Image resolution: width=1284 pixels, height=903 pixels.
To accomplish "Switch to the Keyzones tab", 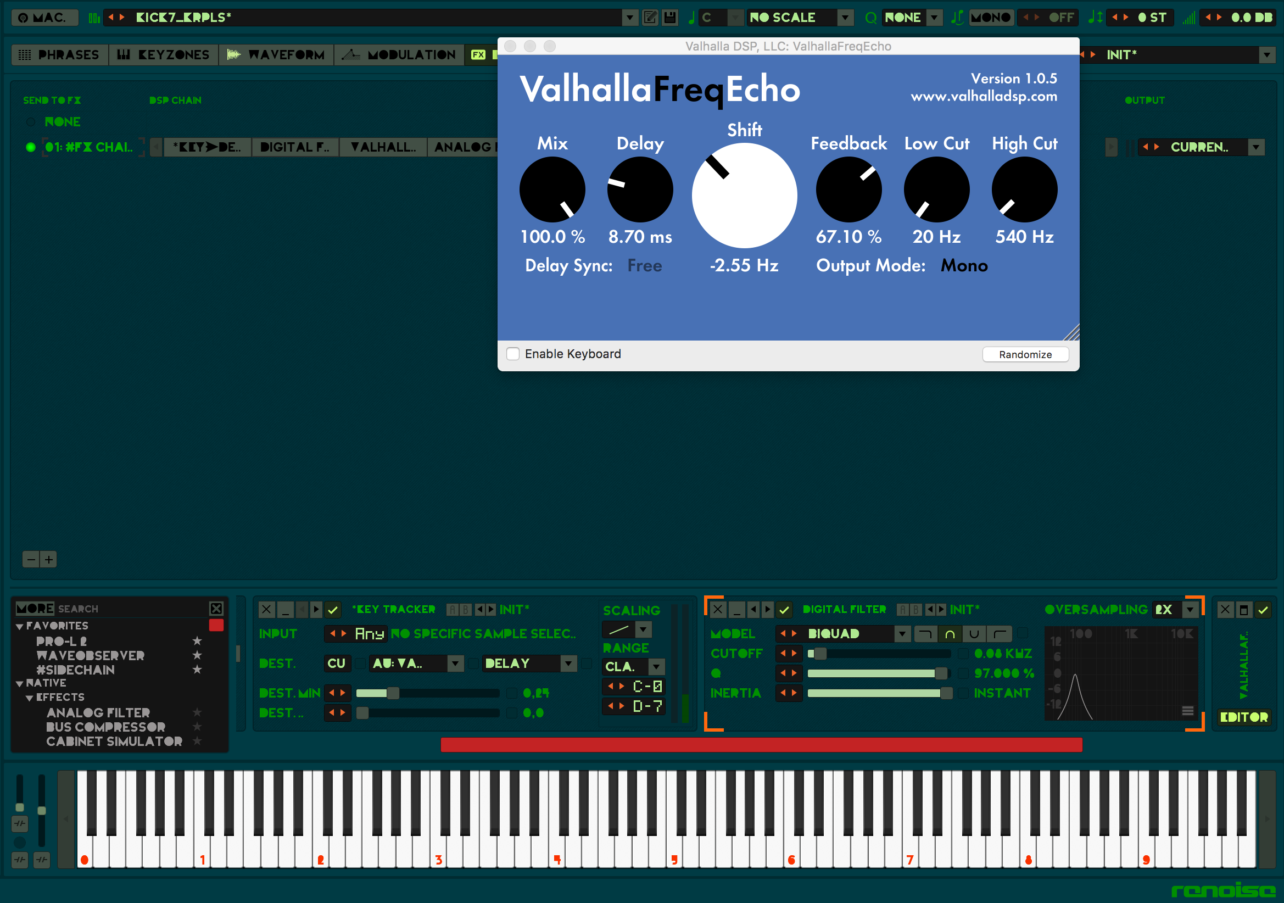I will pos(164,55).
